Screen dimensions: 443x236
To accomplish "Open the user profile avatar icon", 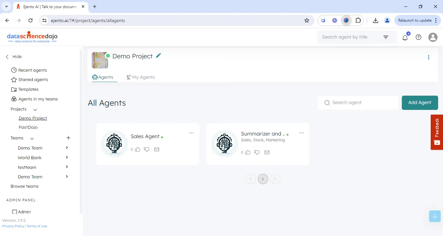I will point(433,37).
